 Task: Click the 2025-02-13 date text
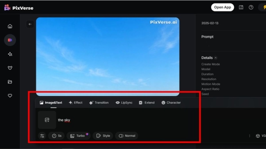point(210,23)
